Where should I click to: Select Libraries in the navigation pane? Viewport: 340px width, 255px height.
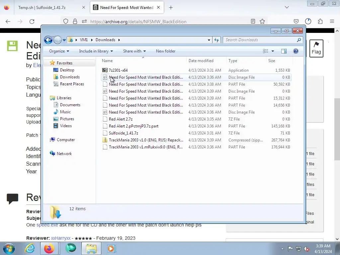[x=64, y=98]
